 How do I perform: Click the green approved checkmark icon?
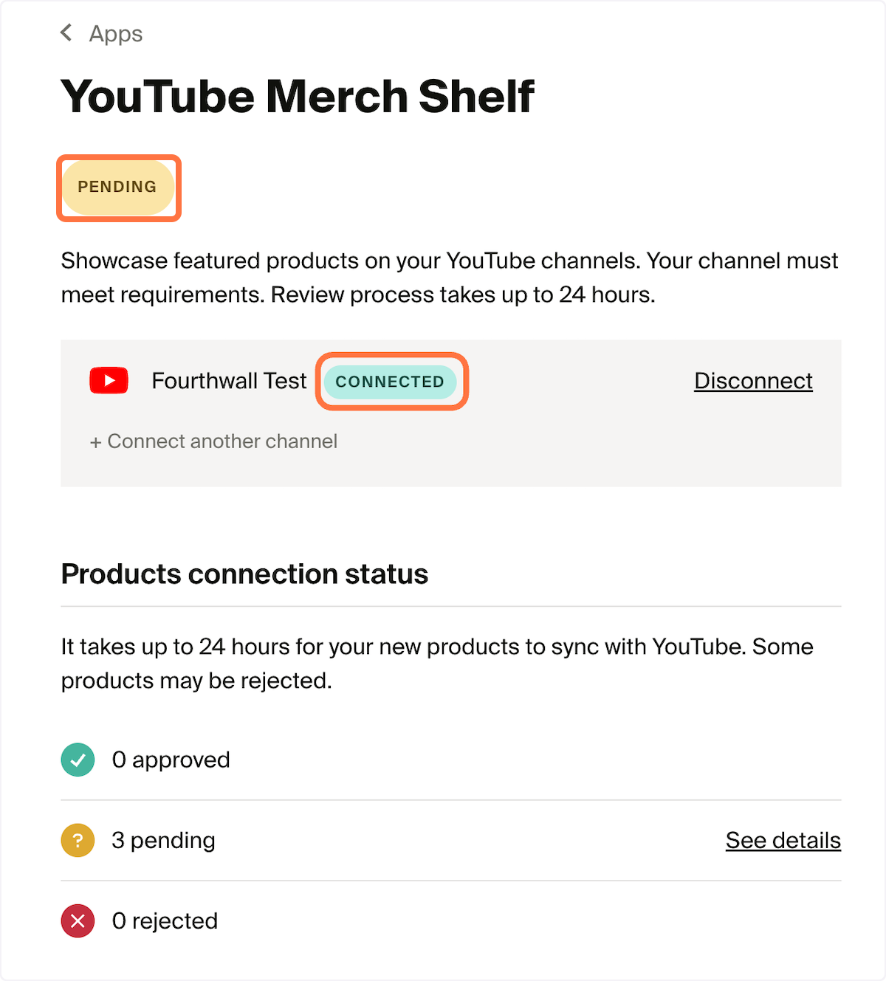pyautogui.click(x=78, y=760)
